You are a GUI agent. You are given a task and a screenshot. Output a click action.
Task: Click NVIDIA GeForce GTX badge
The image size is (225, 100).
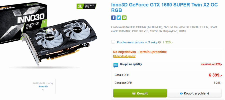(86, 6)
